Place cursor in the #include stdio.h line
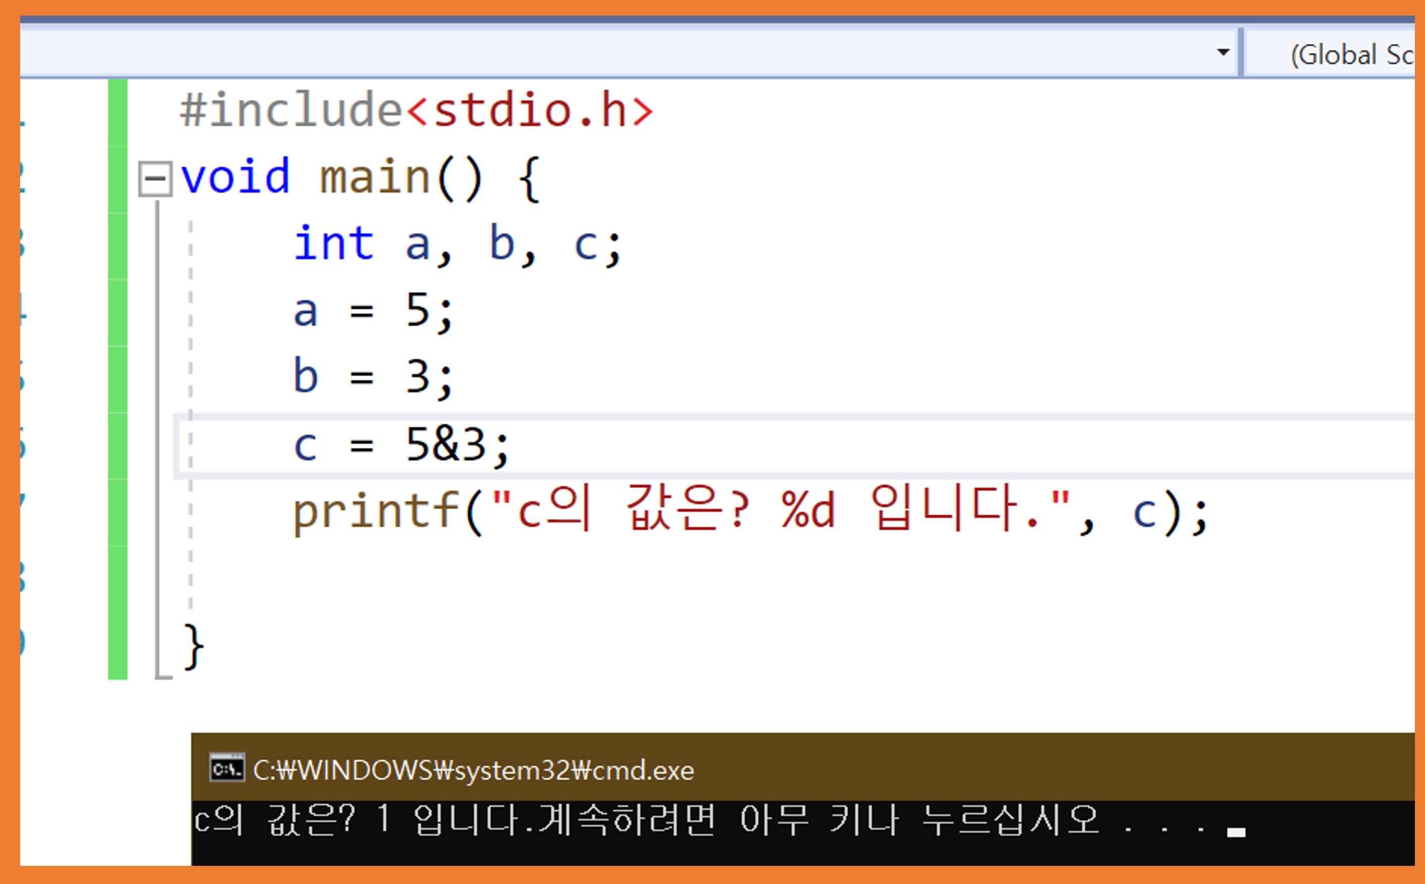 416,110
